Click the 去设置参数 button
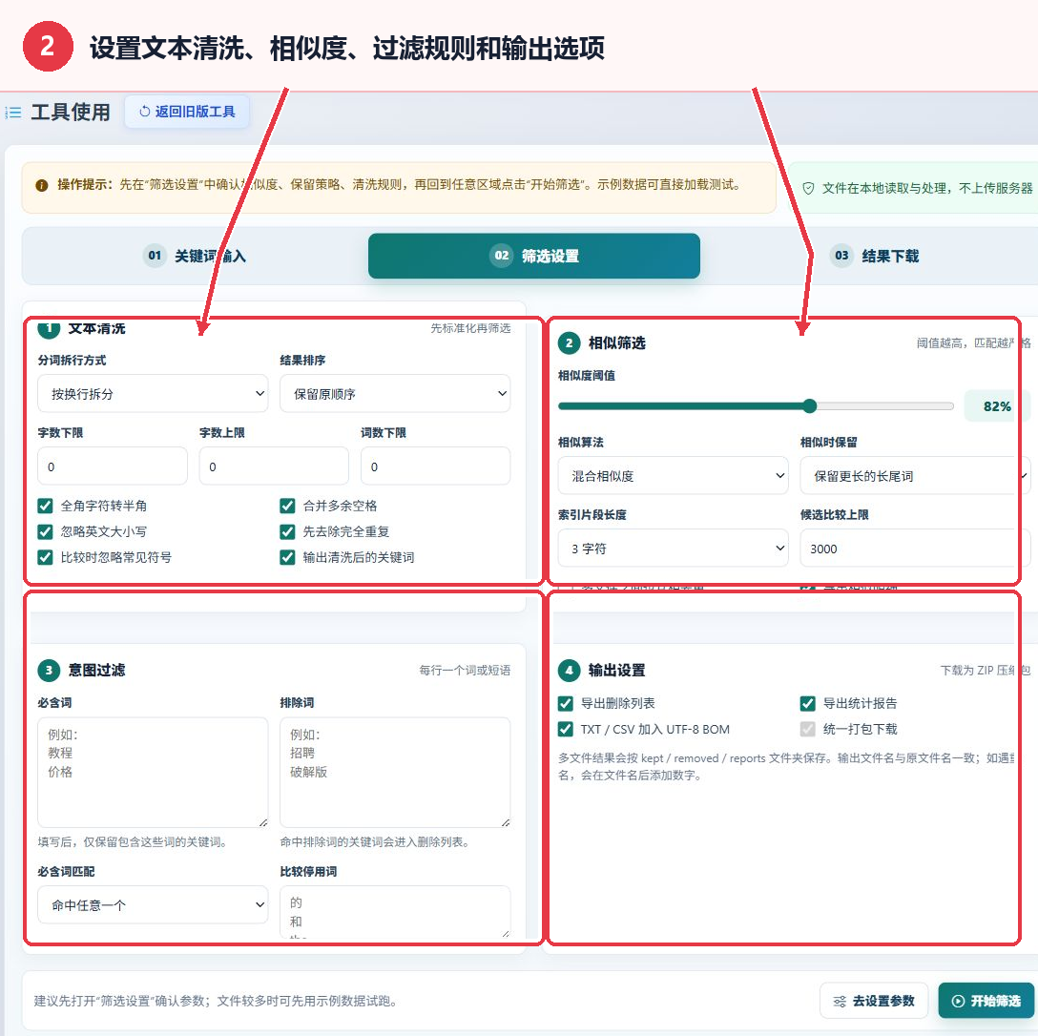 (x=874, y=1001)
